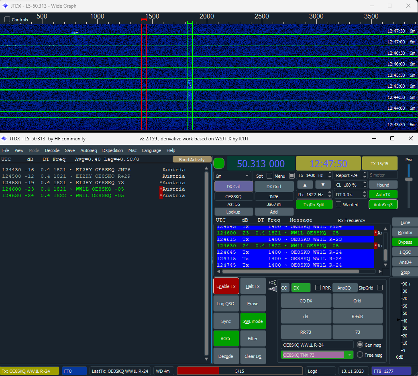Click the Tune button
Screen dimensions: 418x376
pos(405,222)
